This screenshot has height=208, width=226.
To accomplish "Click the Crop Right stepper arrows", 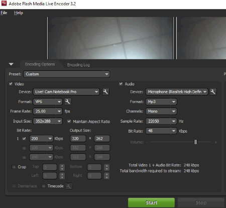I will (x=107, y=176).
